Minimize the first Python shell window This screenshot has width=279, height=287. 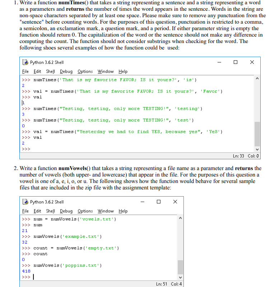[219, 62]
